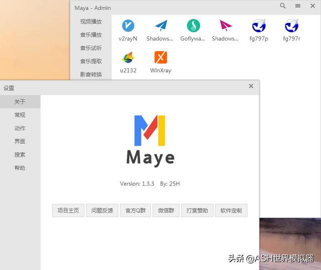Open the u2132 app icon
321x270 pixels.
[x=128, y=58]
